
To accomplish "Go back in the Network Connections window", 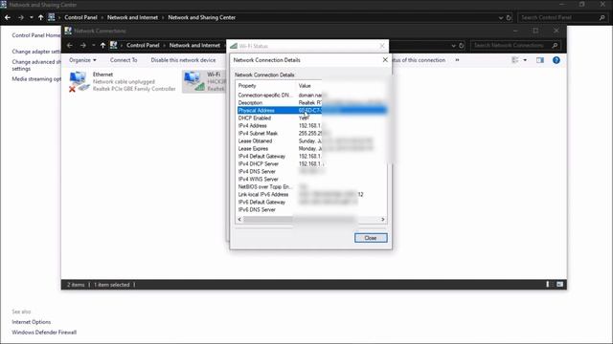I will point(70,45).
